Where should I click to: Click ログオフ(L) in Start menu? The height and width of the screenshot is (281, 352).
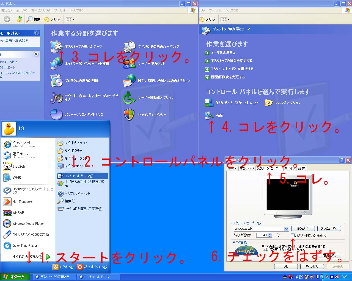(x=63, y=267)
